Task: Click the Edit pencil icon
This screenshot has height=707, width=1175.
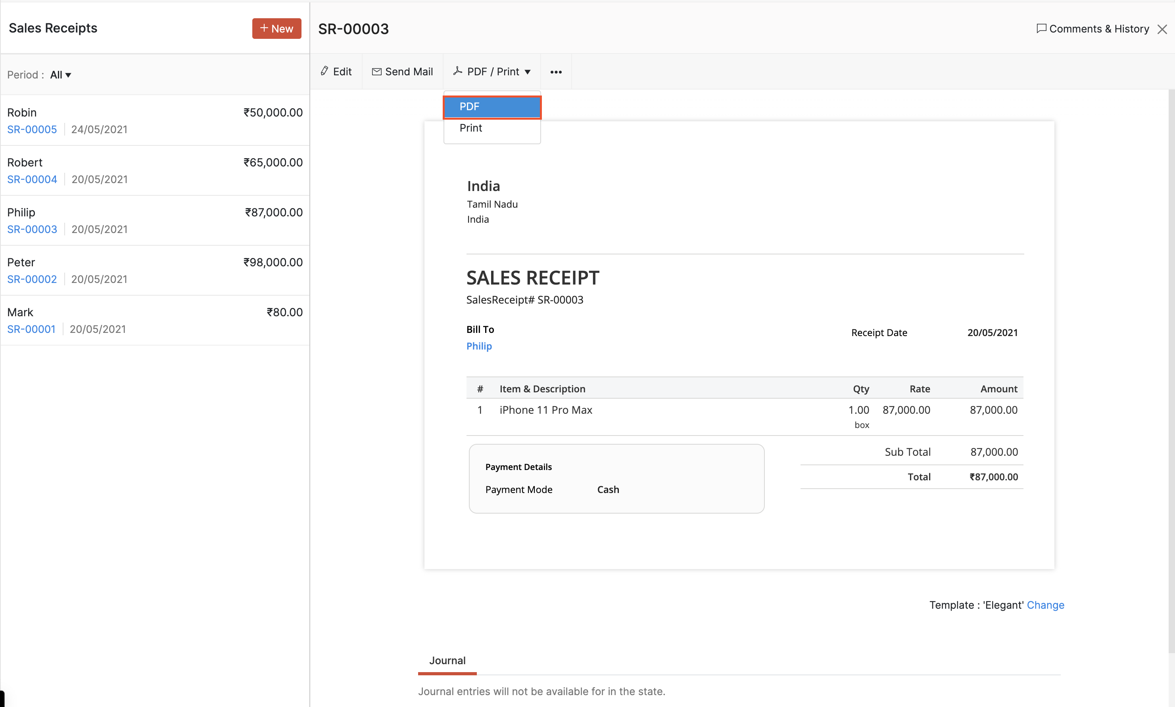Action: [324, 71]
